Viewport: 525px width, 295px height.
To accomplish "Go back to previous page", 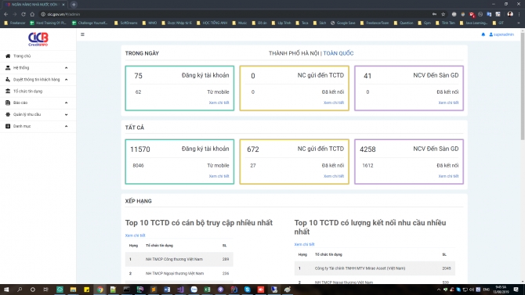I will 5,14.
